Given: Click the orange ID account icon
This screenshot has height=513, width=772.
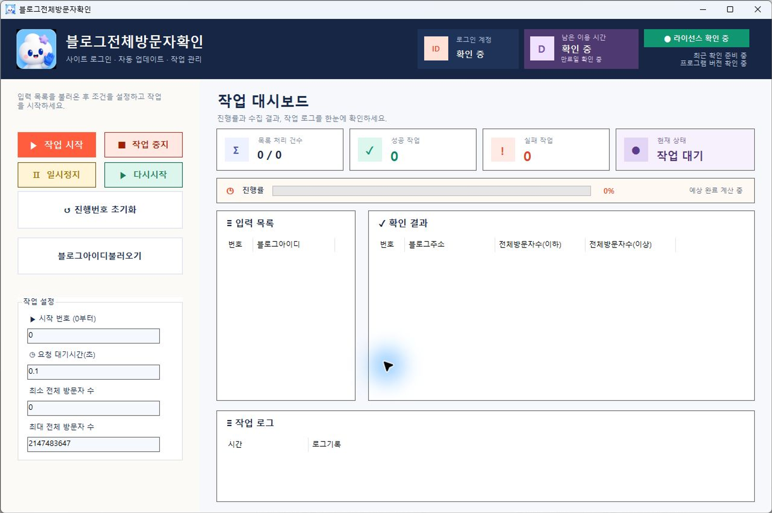Looking at the screenshot, I should [x=436, y=49].
